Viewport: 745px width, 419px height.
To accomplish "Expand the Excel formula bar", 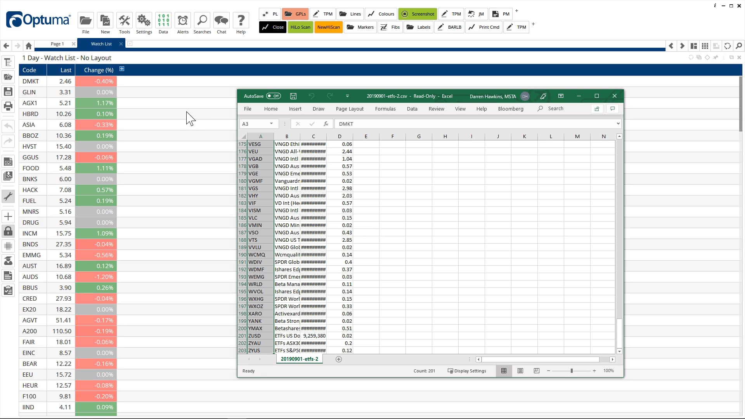I will pos(618,124).
